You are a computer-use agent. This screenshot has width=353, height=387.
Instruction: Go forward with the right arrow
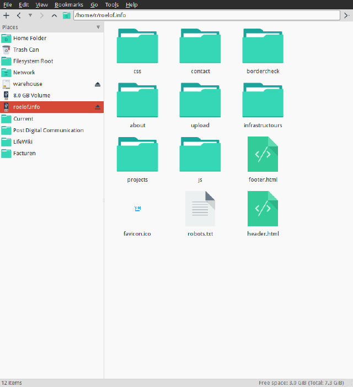click(41, 15)
